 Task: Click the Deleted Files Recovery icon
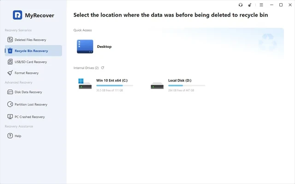pos(10,40)
